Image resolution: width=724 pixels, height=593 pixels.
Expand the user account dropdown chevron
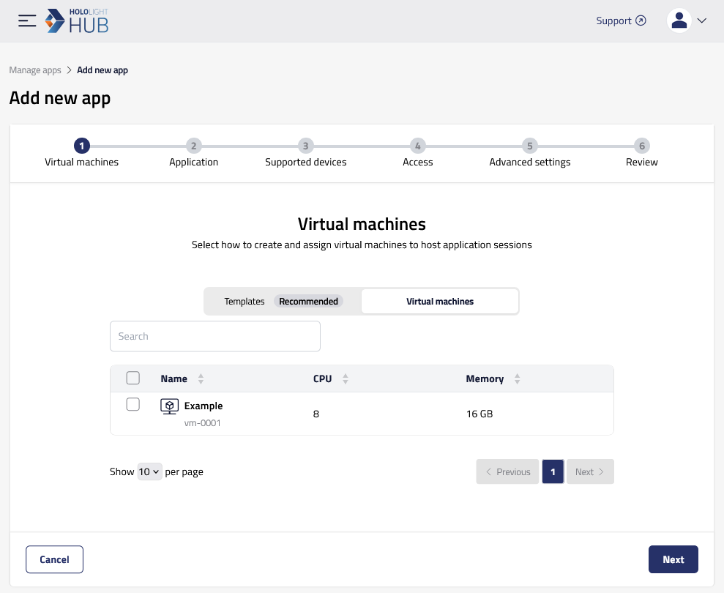pos(702,20)
